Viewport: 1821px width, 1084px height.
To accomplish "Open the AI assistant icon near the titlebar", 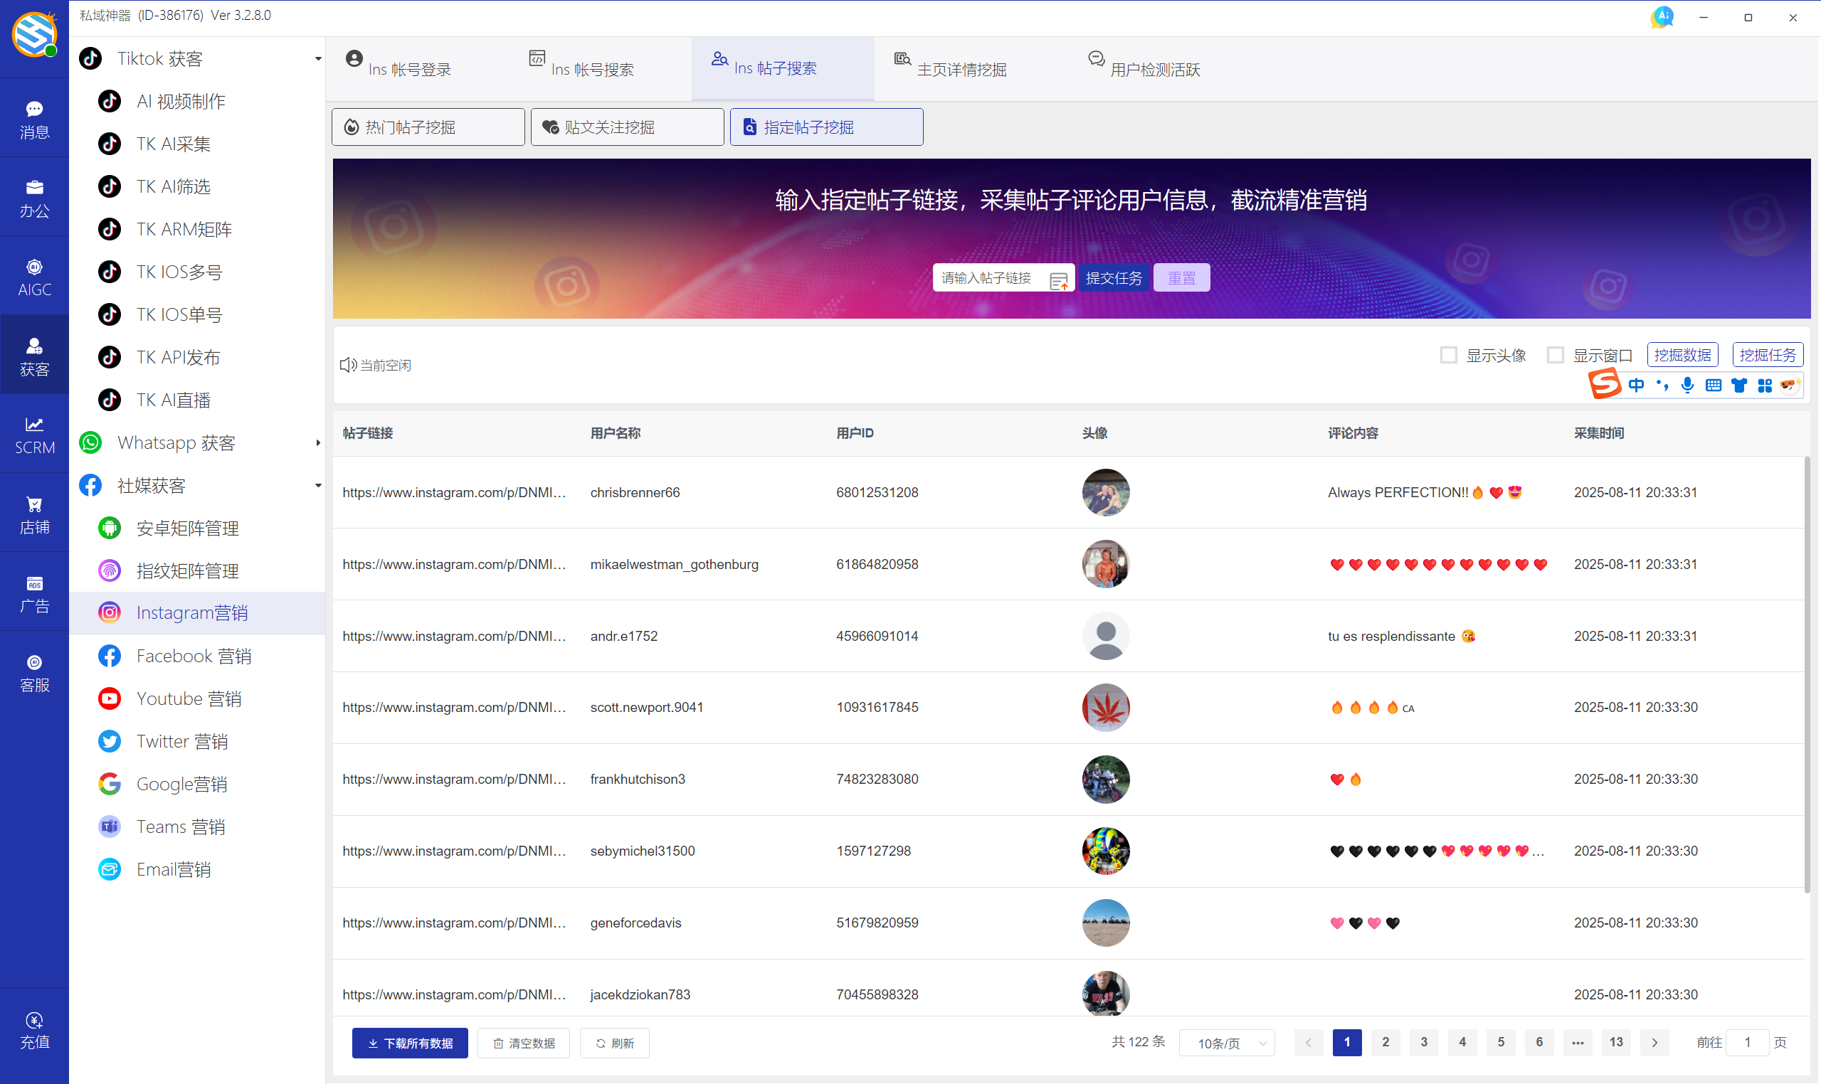I will 1662,16.
